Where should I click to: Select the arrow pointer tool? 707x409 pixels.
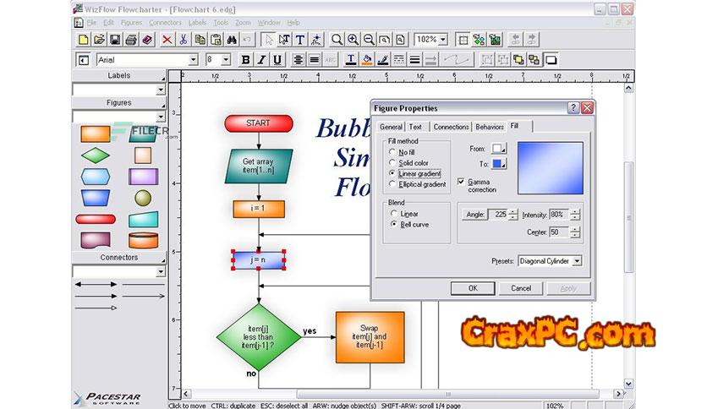[x=268, y=40]
